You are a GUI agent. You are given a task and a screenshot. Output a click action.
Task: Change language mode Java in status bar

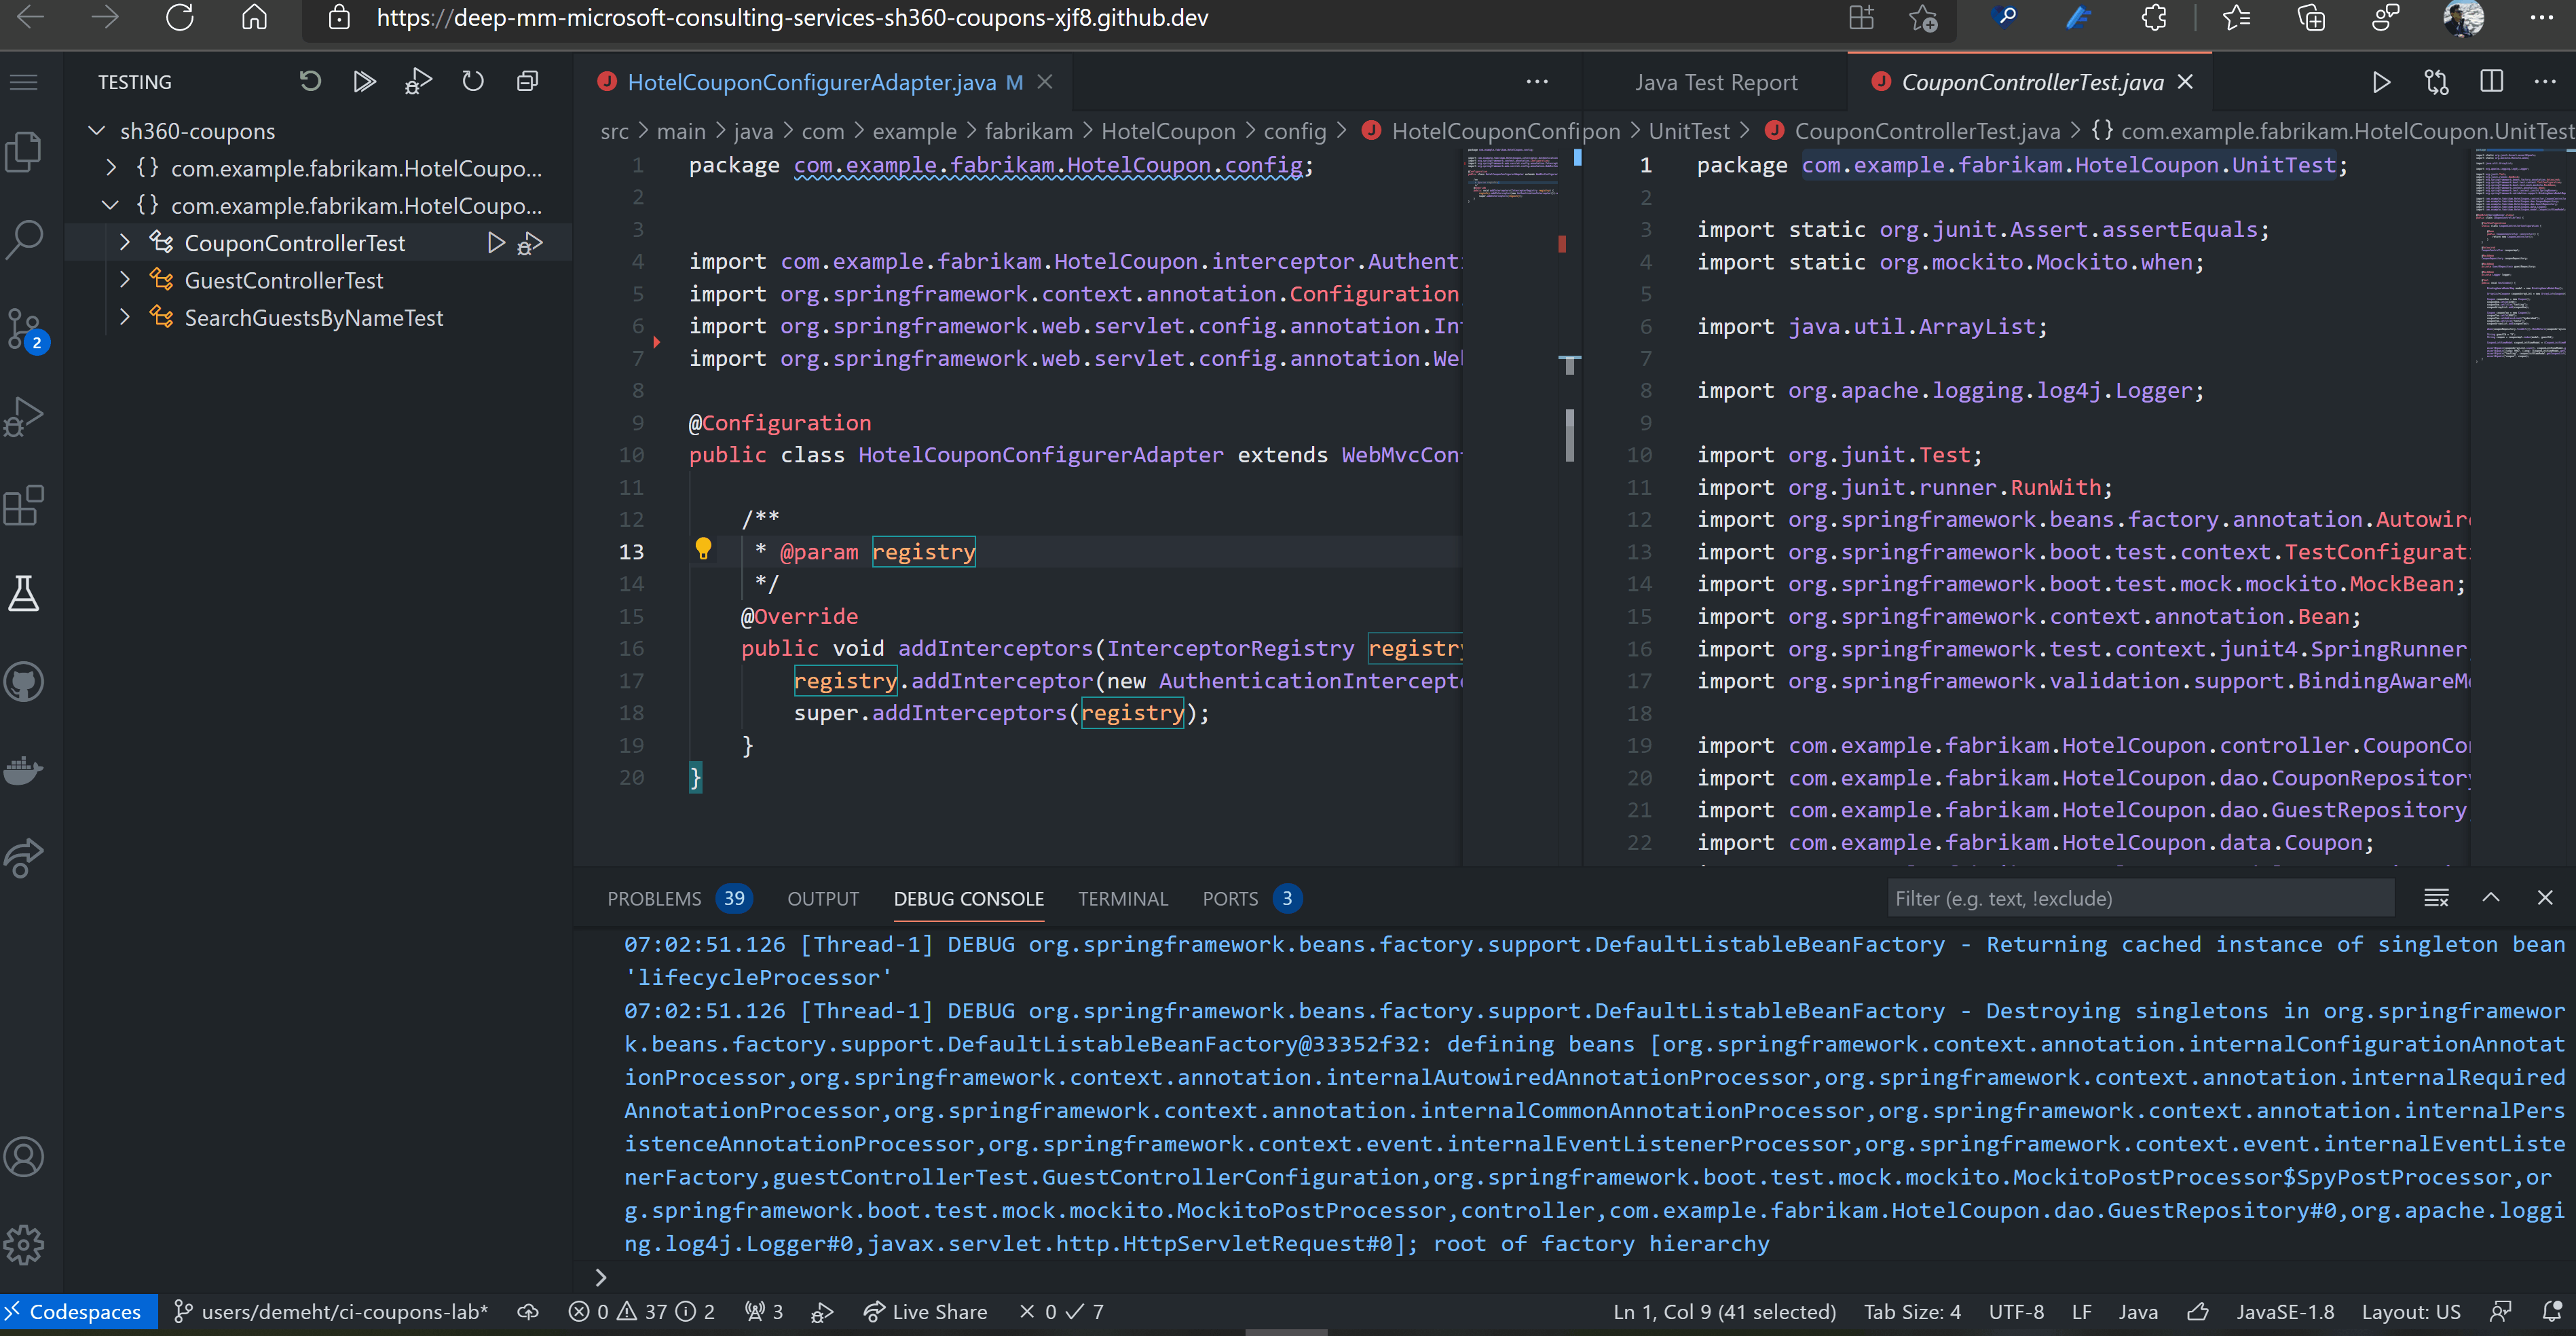(x=2138, y=1312)
